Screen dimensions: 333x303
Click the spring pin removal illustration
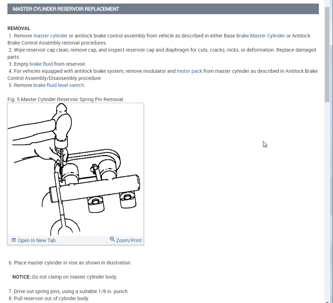[x=76, y=169]
